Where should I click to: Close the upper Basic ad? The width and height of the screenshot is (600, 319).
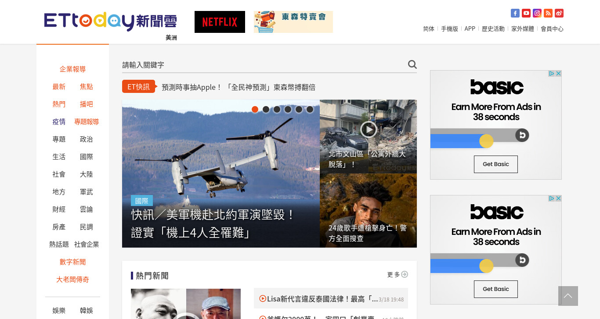(x=558, y=74)
